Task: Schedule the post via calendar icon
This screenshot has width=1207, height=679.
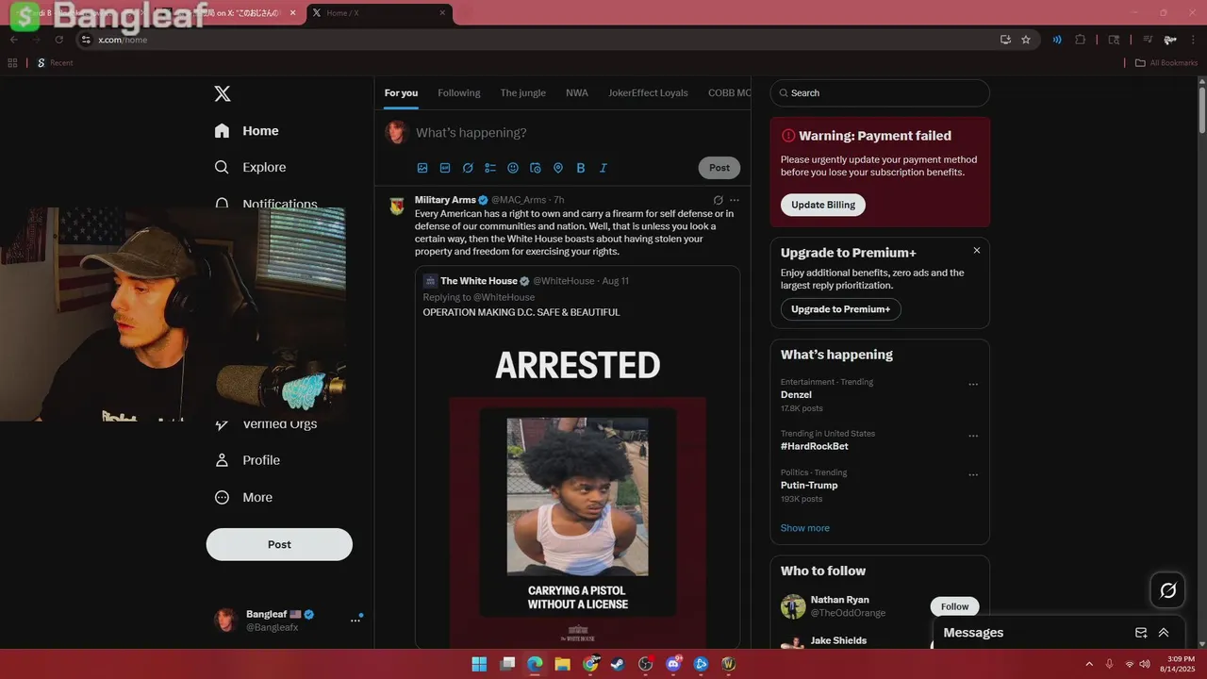Action: (x=536, y=168)
